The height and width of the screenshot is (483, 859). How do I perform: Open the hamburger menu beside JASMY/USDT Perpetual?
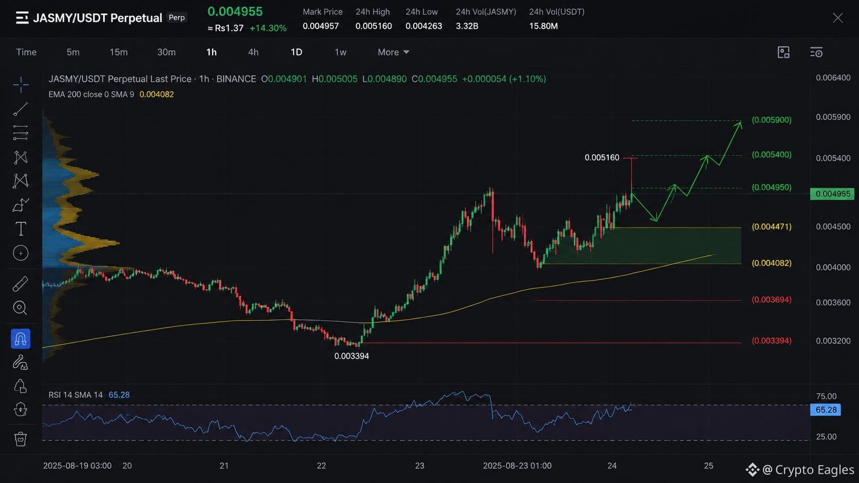click(x=22, y=18)
